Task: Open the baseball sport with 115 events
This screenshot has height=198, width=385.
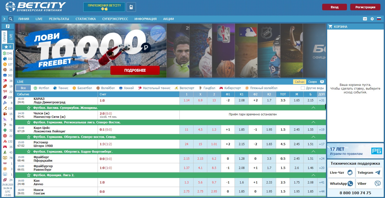Action: 8,108
